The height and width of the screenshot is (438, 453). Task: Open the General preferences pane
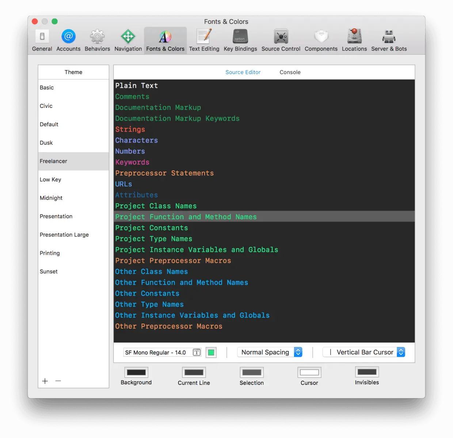pyautogui.click(x=42, y=39)
